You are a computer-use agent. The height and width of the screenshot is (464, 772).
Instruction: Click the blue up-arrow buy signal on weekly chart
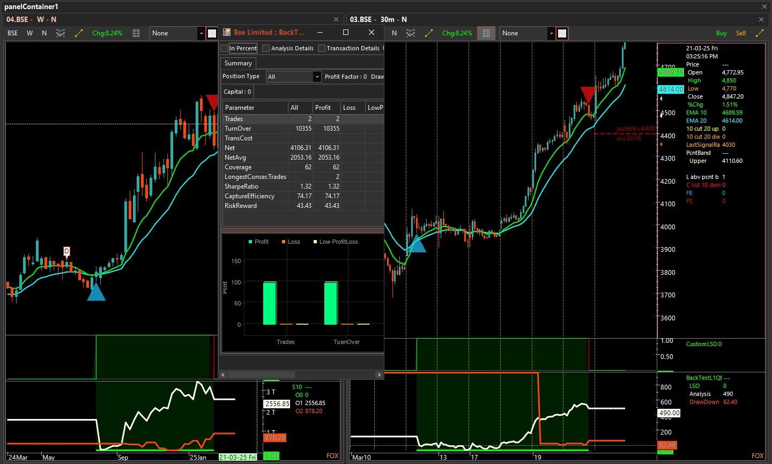click(96, 291)
